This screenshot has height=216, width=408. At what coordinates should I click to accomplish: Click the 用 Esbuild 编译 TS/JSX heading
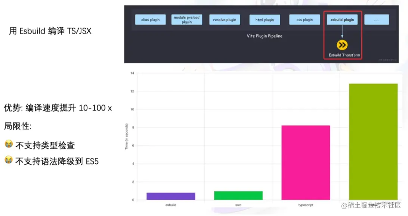[50, 31]
